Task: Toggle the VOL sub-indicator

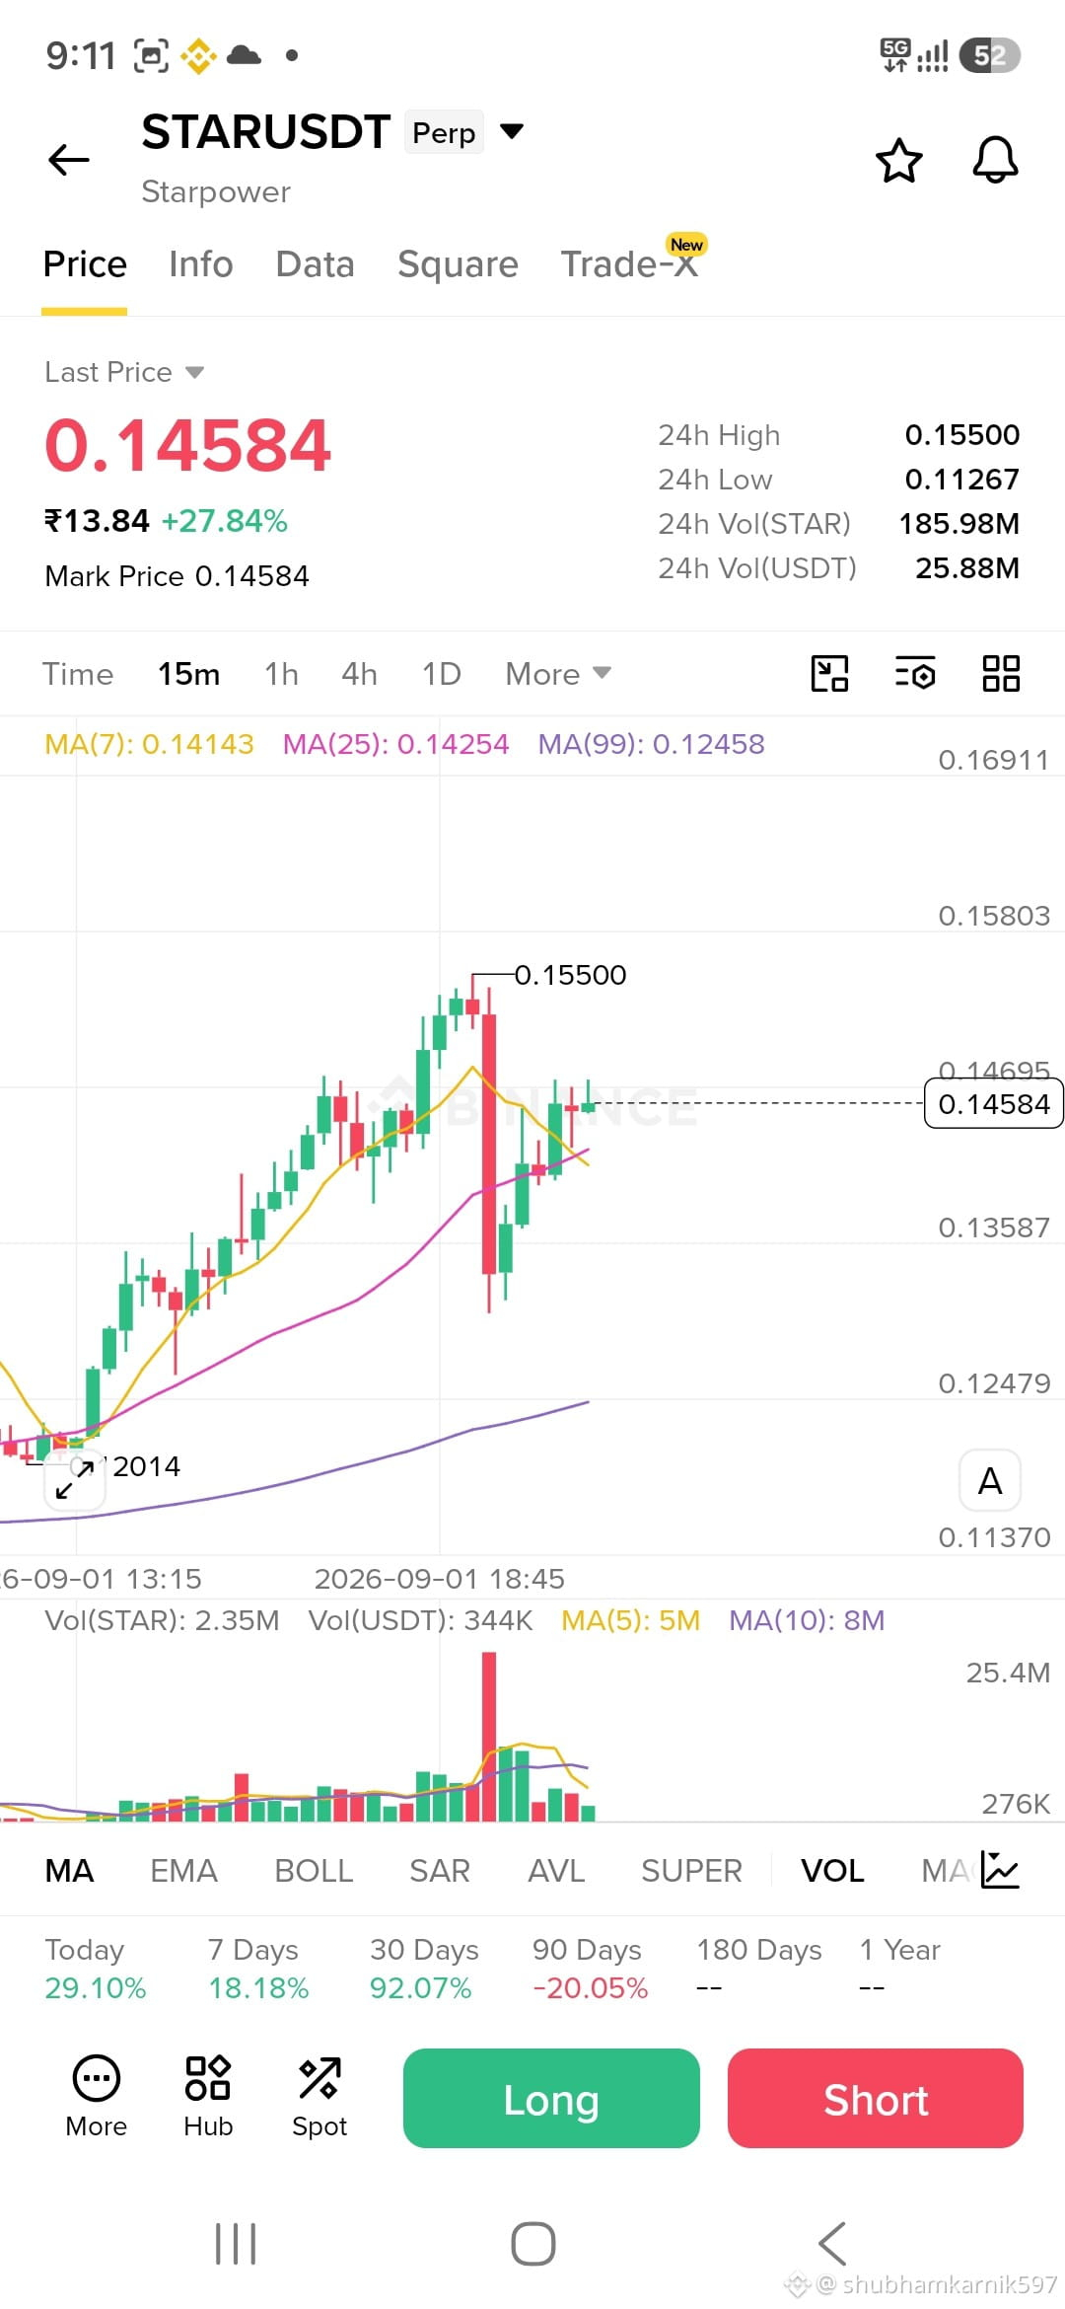Action: pos(832,1871)
